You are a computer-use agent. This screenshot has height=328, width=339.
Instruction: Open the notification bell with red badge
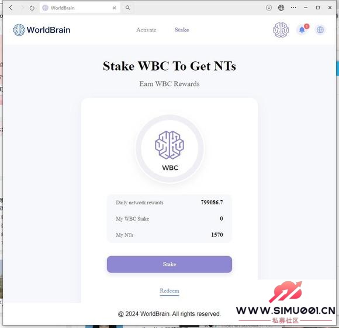[x=302, y=30]
